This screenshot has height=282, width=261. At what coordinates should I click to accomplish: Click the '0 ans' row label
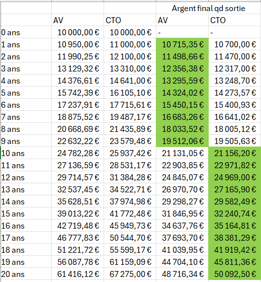coord(26,32)
